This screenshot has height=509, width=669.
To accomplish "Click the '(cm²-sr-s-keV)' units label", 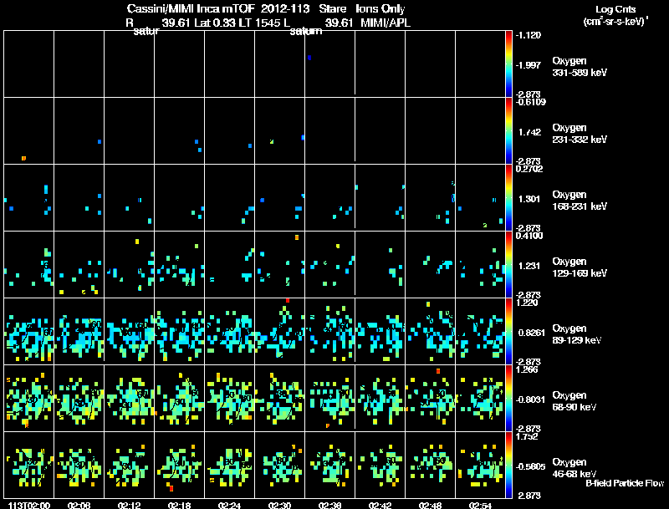I will 615,21.
